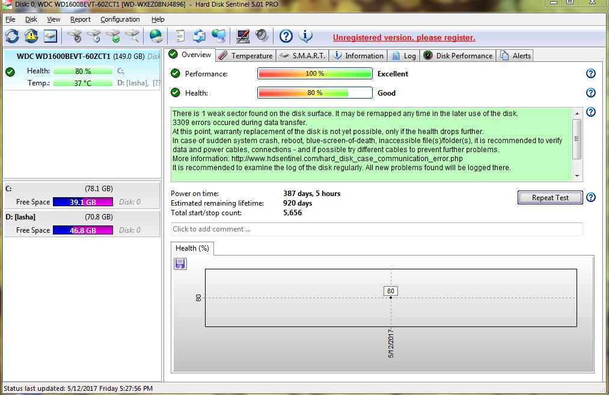Click the speaker sound icon in toolbar

[262, 36]
